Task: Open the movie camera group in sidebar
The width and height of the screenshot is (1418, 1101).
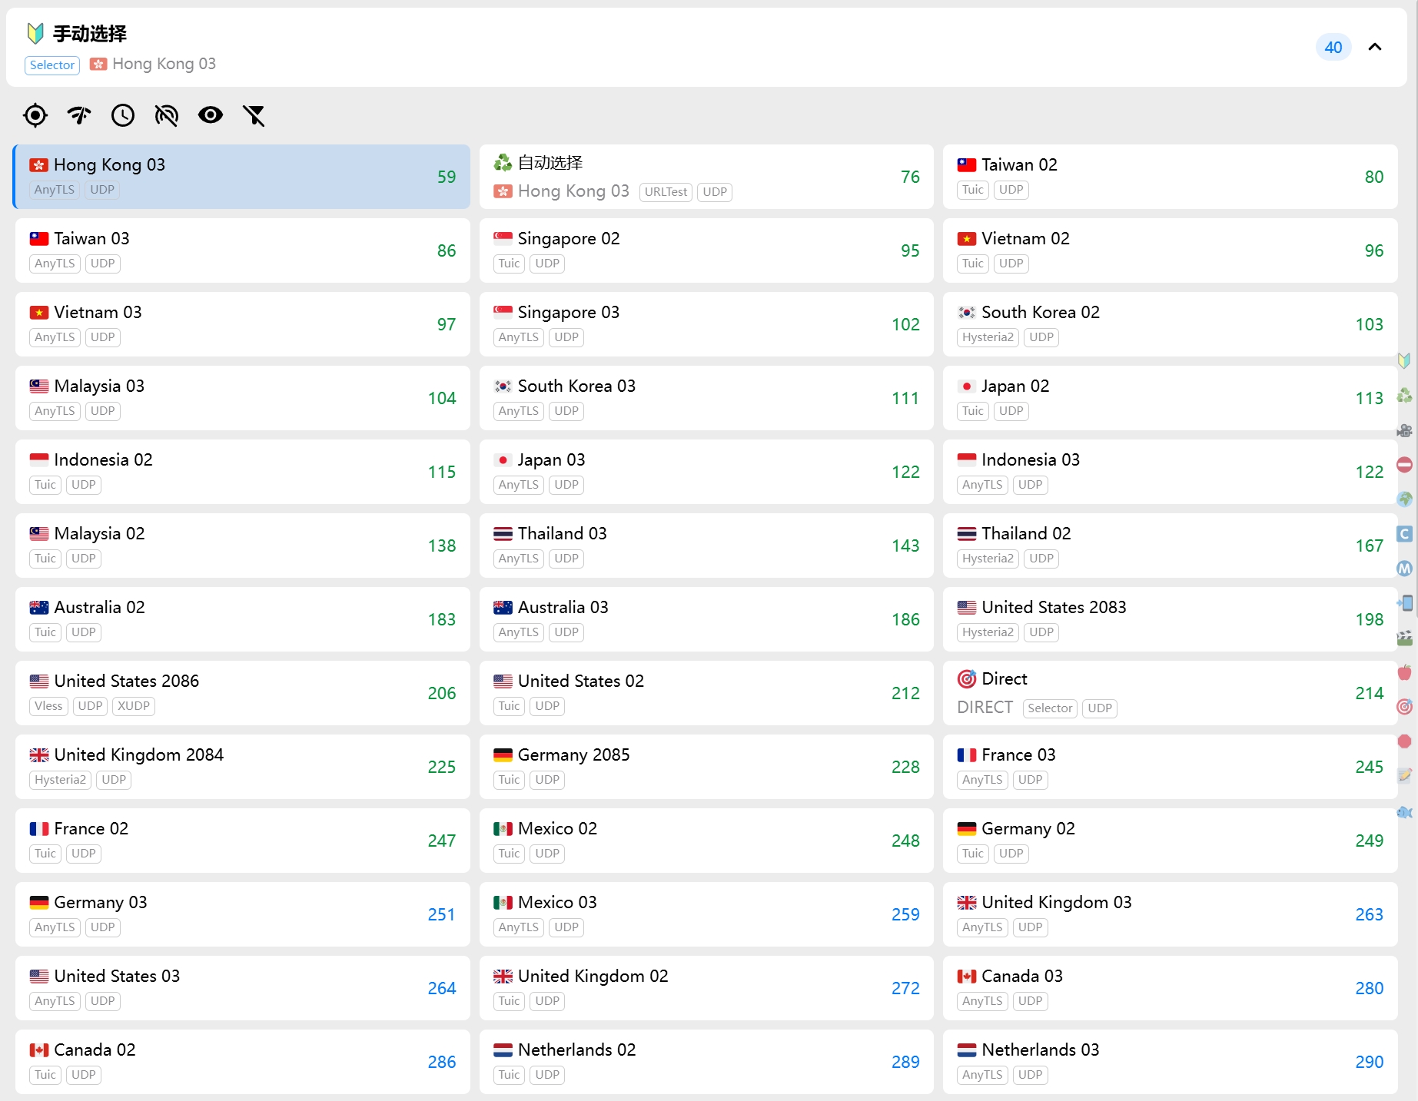Action: [x=1404, y=430]
